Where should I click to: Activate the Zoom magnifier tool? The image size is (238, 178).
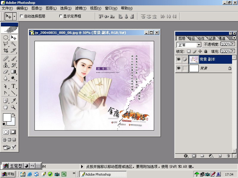pyautogui.click(x=13, y=107)
